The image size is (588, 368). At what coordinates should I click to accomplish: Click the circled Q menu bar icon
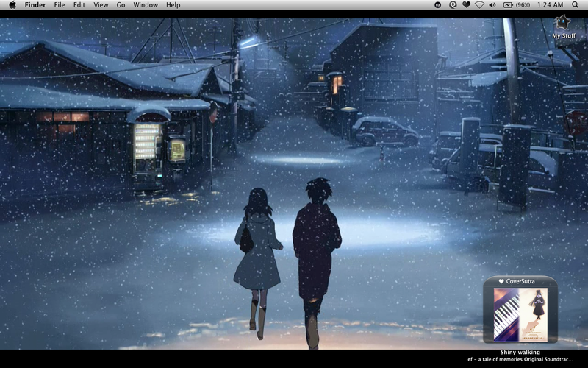453,5
